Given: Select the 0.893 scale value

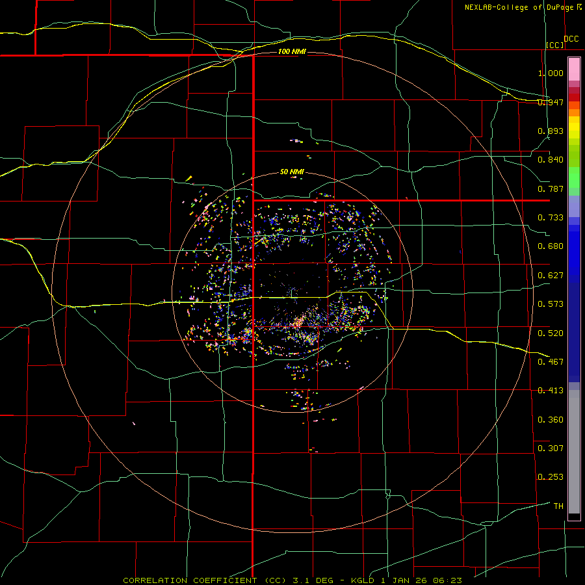Looking at the screenshot, I should pyautogui.click(x=551, y=131).
